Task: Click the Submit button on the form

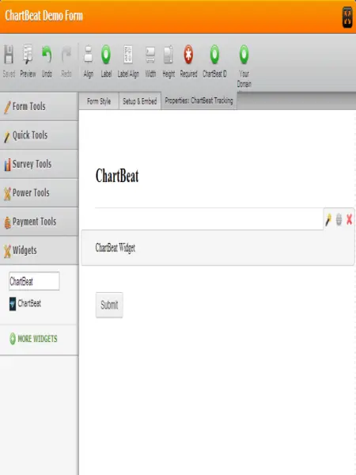Action: pos(109,305)
